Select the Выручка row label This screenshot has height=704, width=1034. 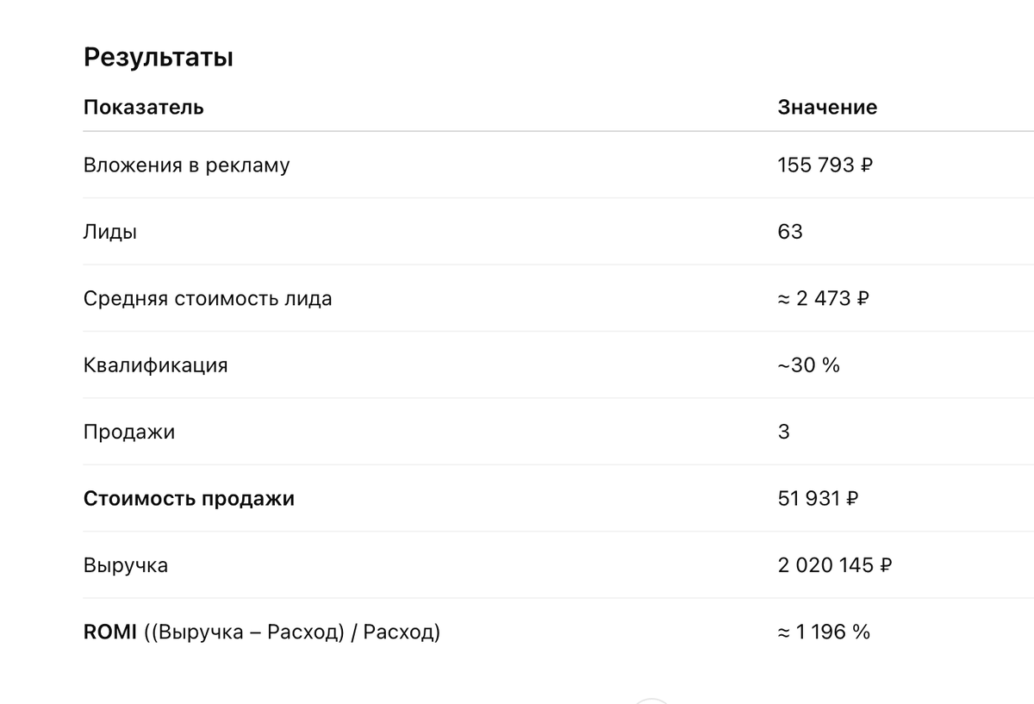click(126, 566)
